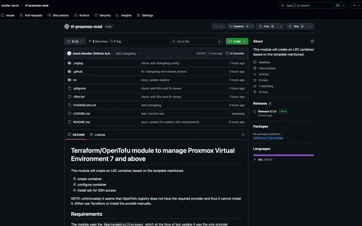This screenshot has width=362, height=226.
Task: Open the .tflint.hcl file
Action: click(x=79, y=97)
